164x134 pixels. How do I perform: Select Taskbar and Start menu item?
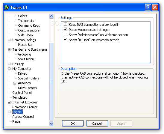coord(30,49)
